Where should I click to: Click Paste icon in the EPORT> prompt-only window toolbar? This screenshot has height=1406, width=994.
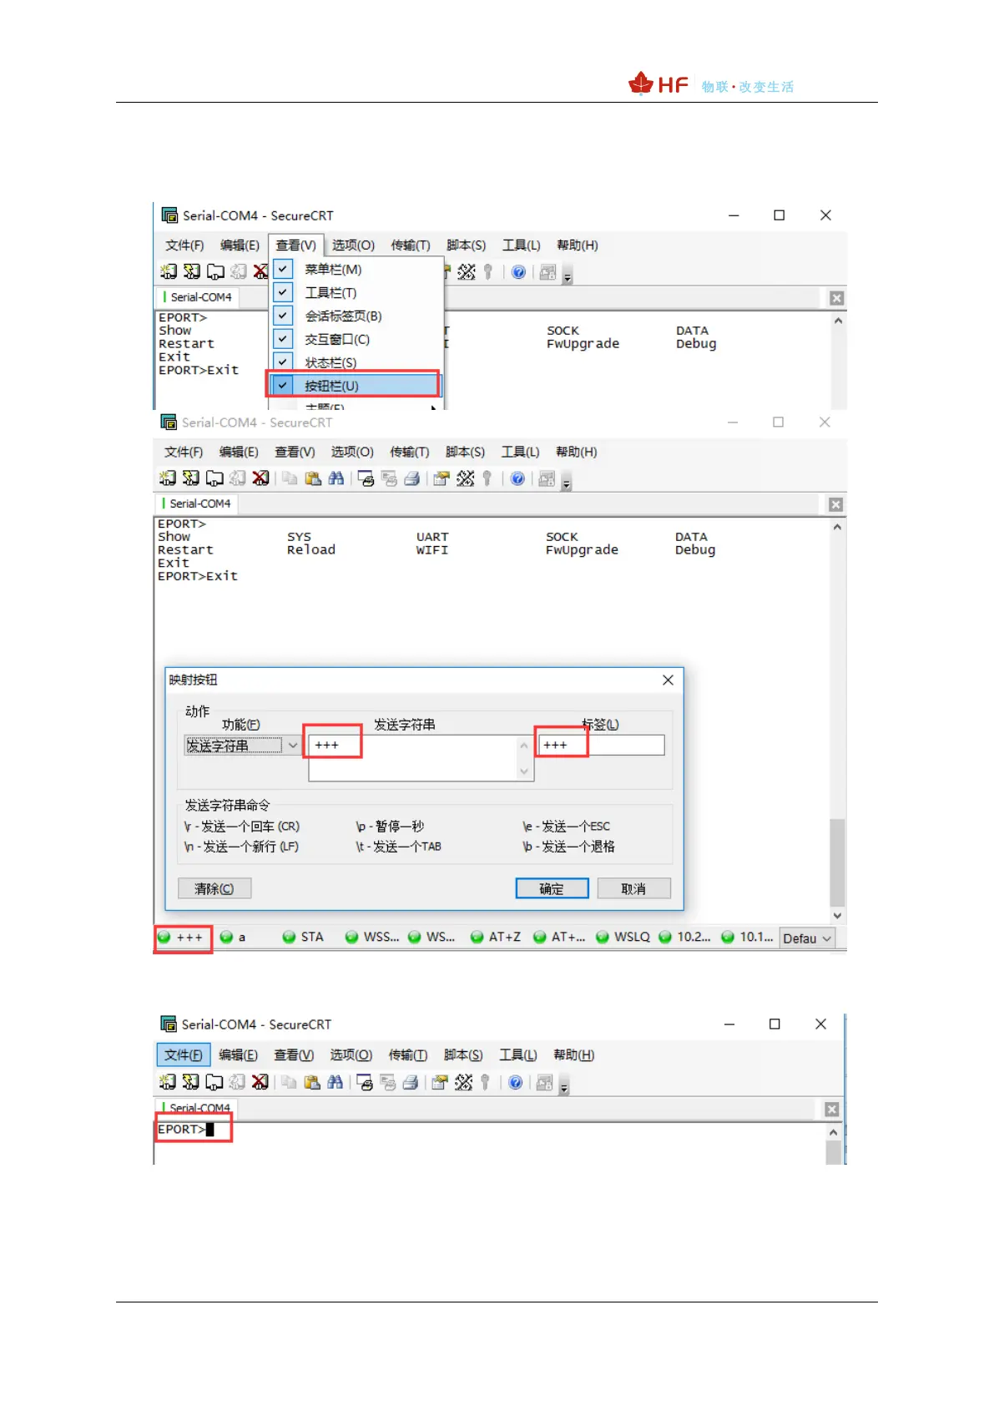pyautogui.click(x=312, y=1082)
